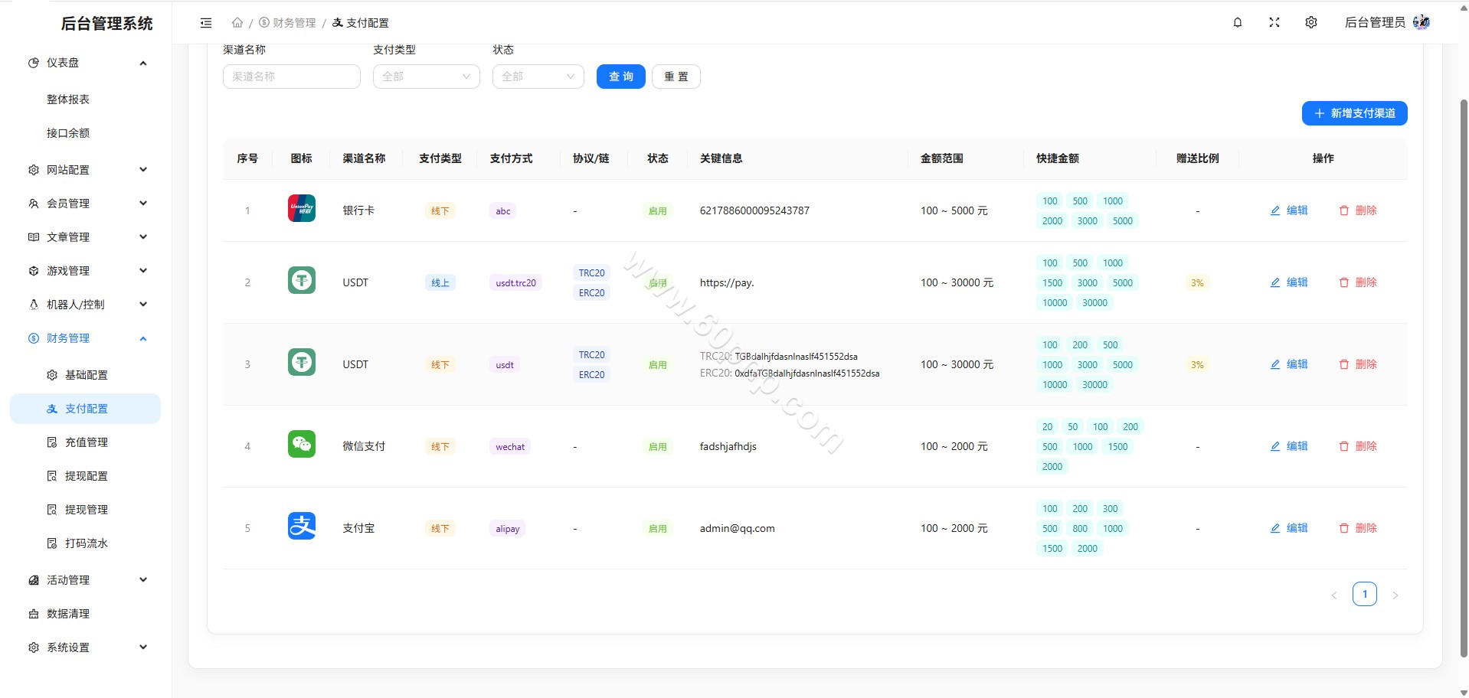Click the WeChat Pay icon
The image size is (1469, 698).
pyautogui.click(x=302, y=444)
